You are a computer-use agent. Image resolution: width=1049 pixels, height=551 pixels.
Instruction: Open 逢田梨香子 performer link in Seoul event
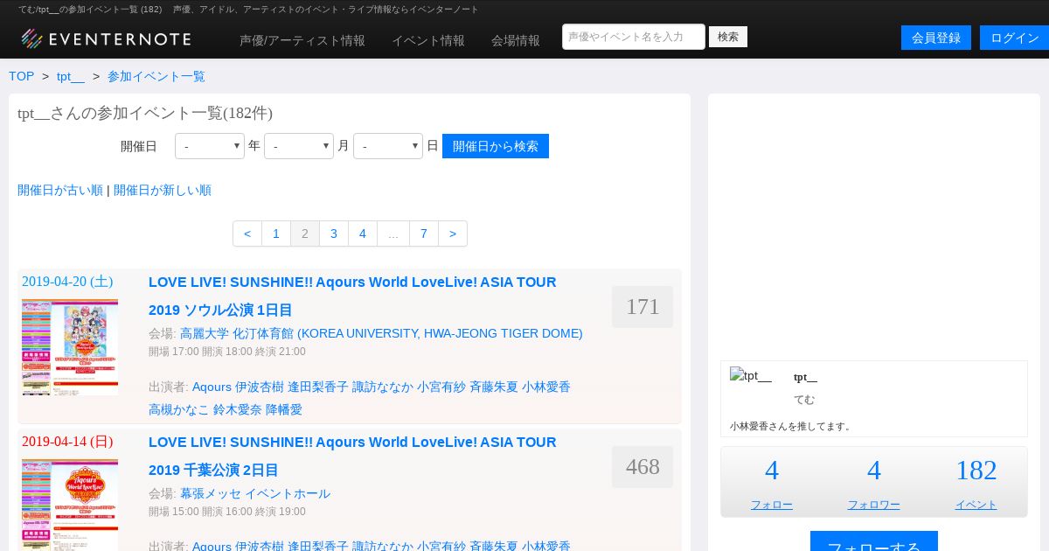point(318,387)
